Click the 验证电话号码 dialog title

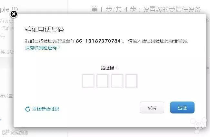click(45, 29)
